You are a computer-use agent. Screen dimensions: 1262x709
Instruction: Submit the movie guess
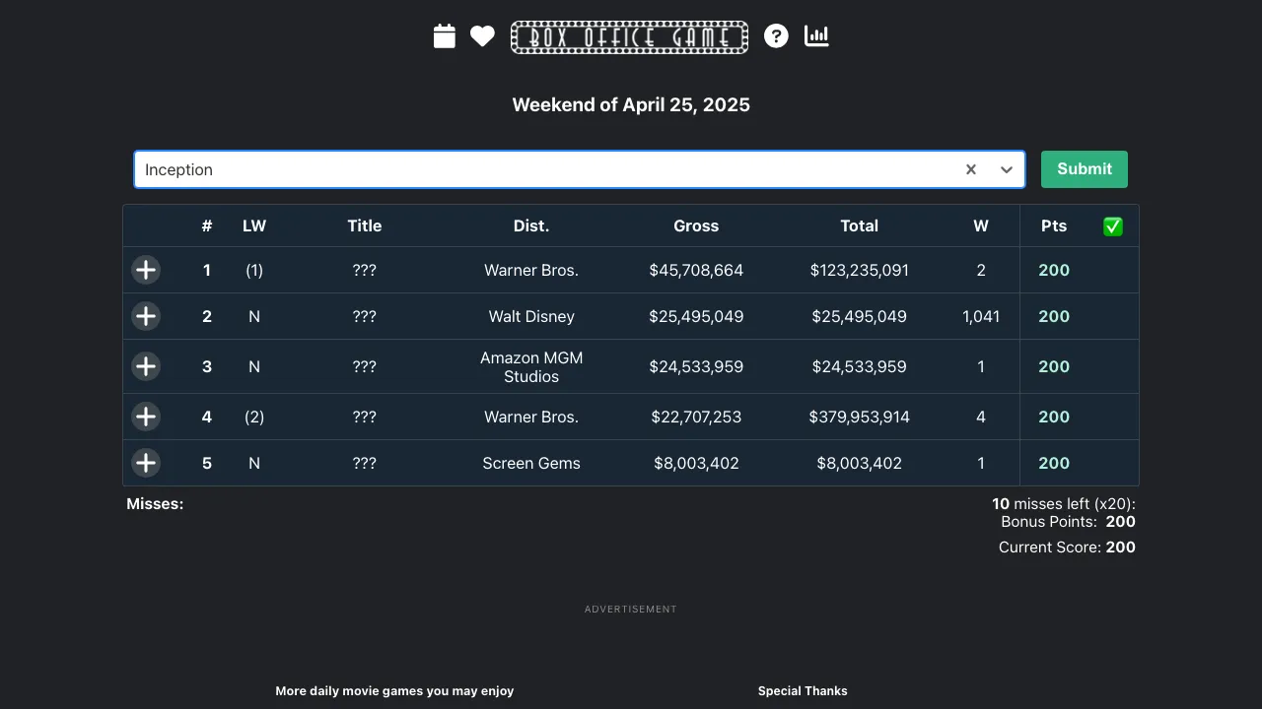[1085, 169]
